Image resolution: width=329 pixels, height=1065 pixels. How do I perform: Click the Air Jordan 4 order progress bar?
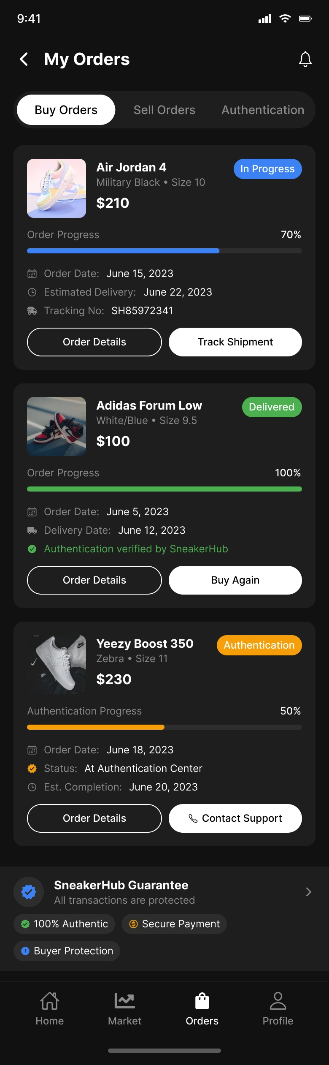(164, 251)
